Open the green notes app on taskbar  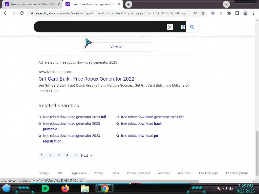[x=46, y=188]
